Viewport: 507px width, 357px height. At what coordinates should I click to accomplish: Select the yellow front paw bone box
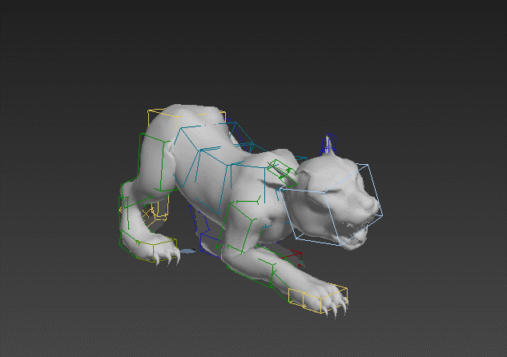point(318,299)
